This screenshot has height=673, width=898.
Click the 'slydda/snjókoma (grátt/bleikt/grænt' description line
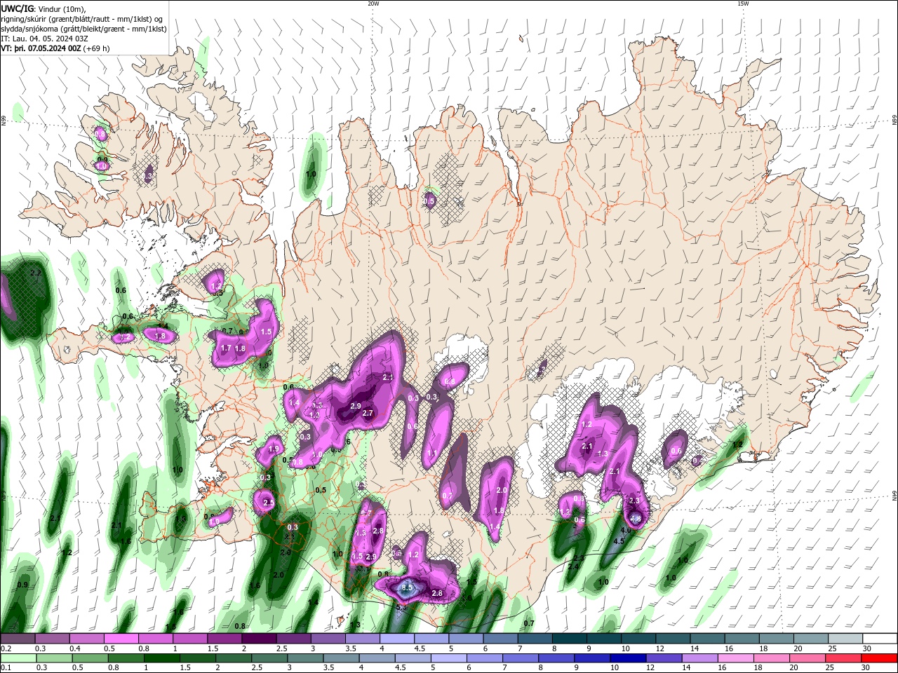click(x=83, y=29)
